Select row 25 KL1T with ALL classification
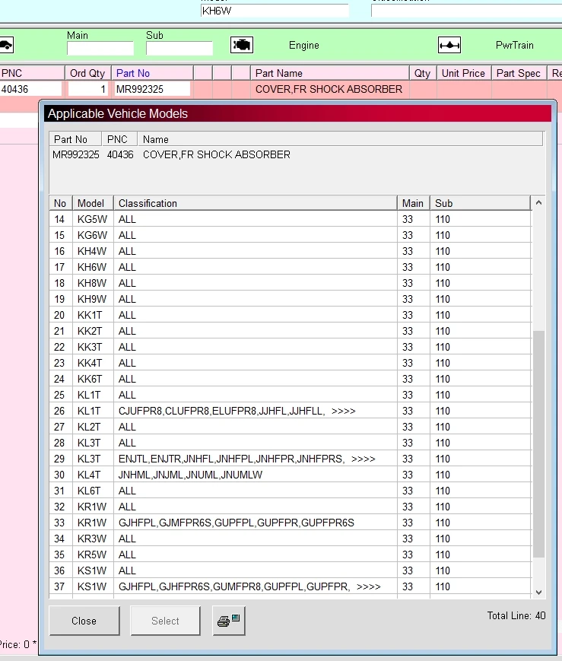This screenshot has width=562, height=661. click(x=290, y=395)
